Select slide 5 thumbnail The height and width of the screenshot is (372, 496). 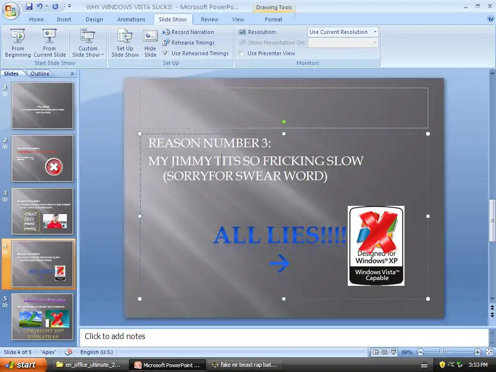43,317
